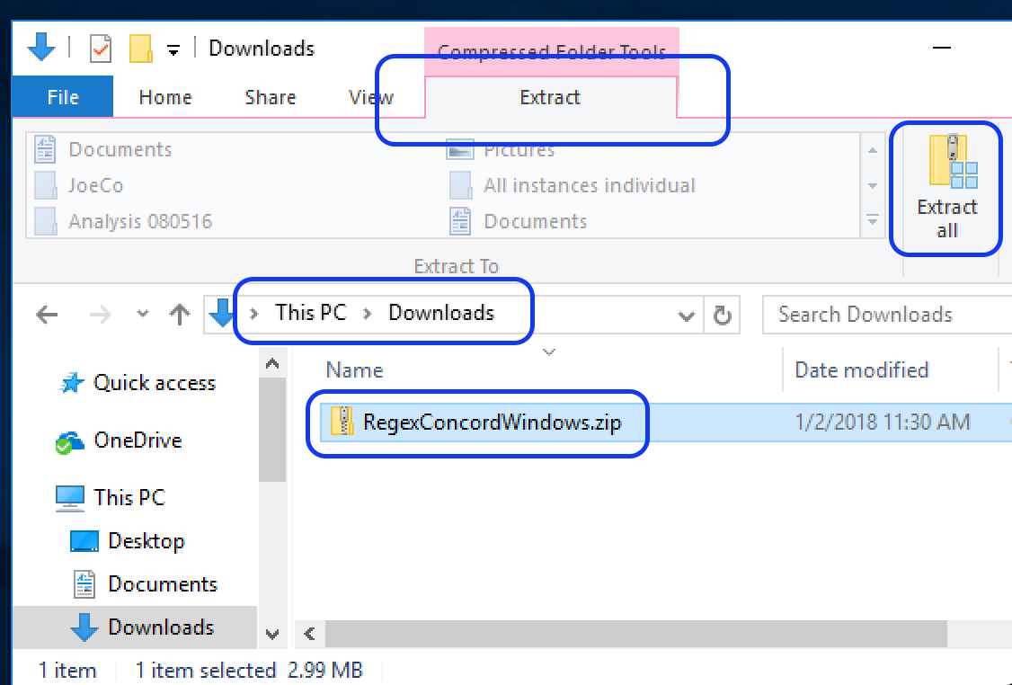1012x685 pixels.
Task: Click the new folder icon in title bar
Action: point(140,49)
